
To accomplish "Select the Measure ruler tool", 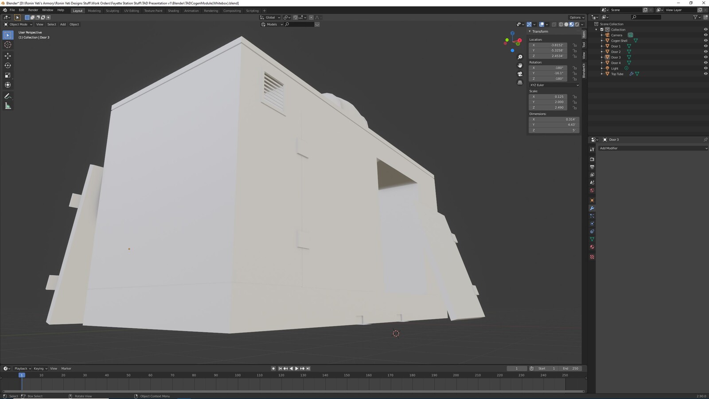I will [x=8, y=106].
